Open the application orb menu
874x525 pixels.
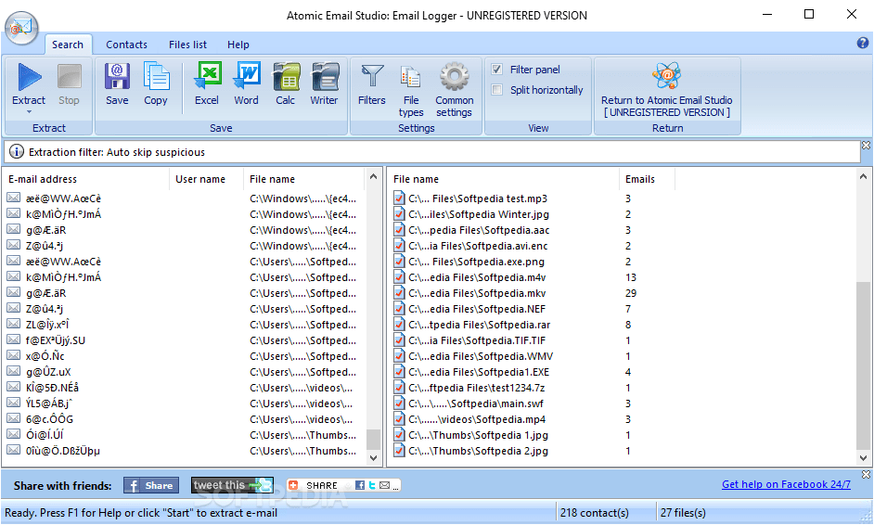click(21, 27)
